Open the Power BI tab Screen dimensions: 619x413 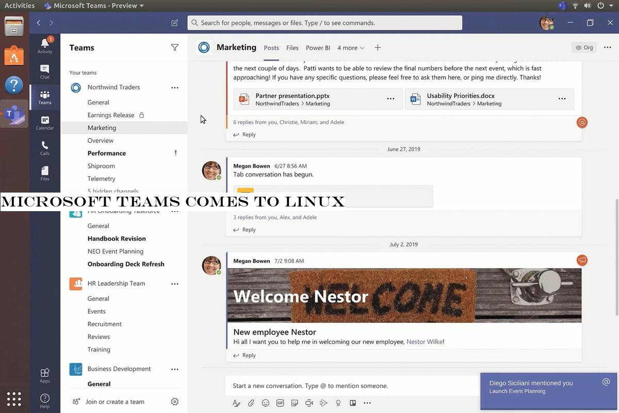[x=318, y=48]
